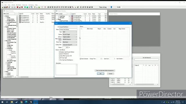Open the NavMesh menu
This screenshot has width=186, height=104.
click(x=18, y=5)
